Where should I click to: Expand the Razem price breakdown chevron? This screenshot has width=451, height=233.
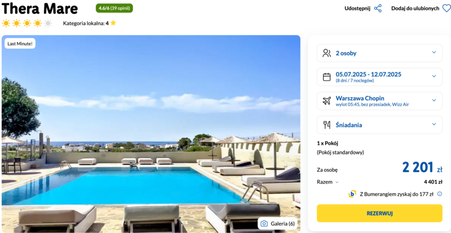pyautogui.click(x=337, y=182)
